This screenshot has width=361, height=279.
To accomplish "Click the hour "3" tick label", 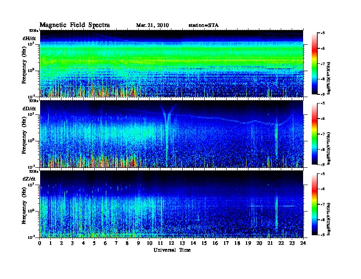I will tap(72, 243).
